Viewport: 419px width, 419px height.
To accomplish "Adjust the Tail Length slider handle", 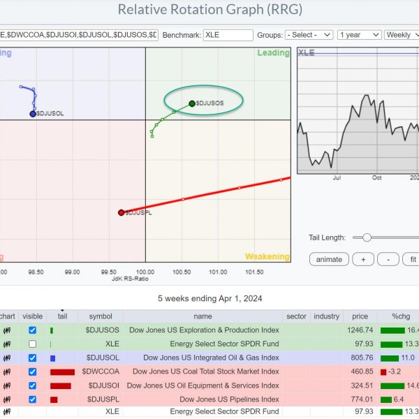I will [x=367, y=237].
